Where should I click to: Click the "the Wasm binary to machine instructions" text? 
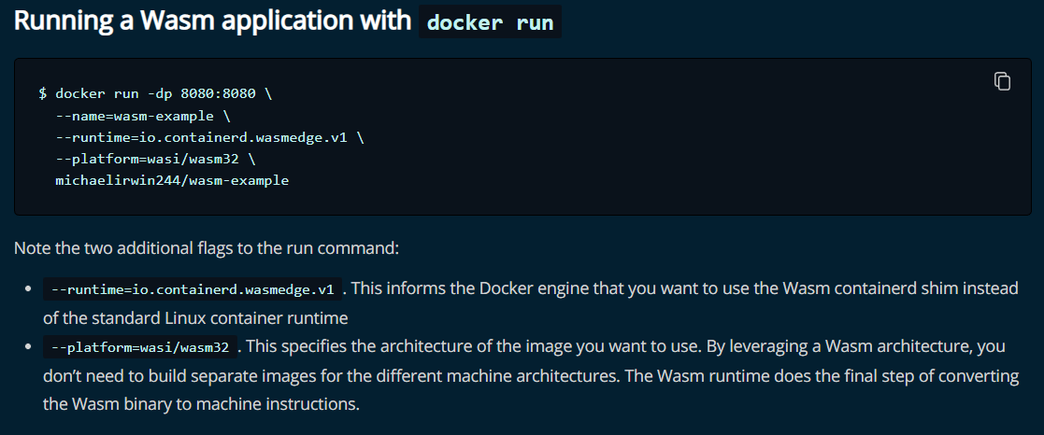(x=201, y=404)
